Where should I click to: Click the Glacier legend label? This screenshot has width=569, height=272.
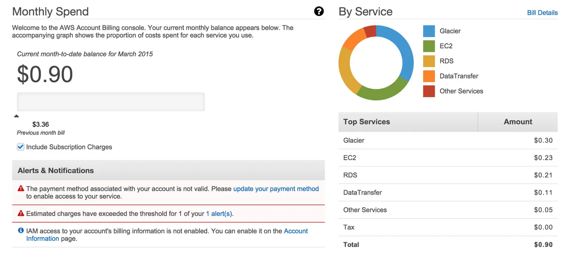point(450,31)
